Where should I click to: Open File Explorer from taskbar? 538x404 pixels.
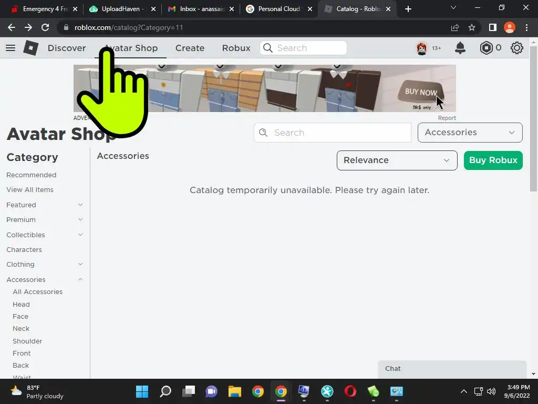(235, 391)
